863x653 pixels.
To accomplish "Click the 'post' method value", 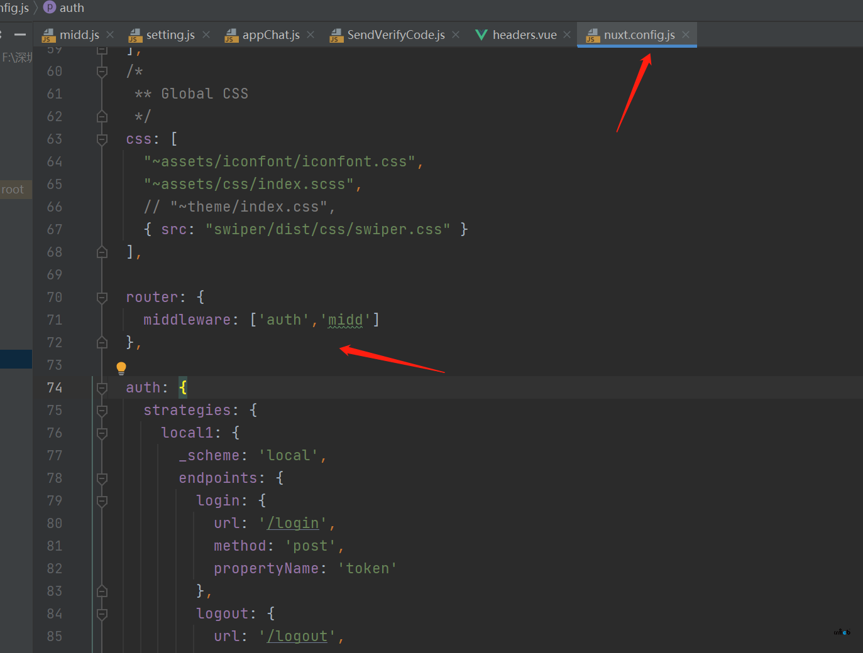I will click(x=311, y=546).
